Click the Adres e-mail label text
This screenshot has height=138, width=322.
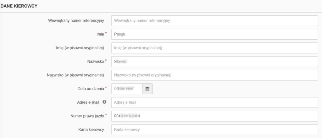[88, 102]
